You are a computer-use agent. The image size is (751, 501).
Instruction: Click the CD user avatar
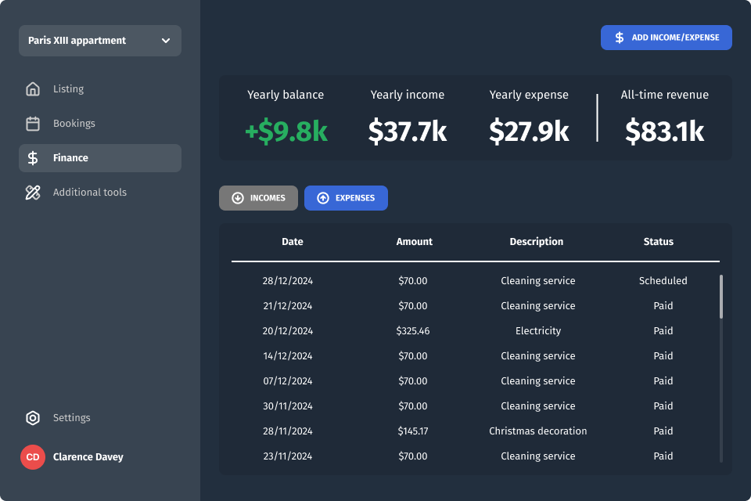[33, 457]
